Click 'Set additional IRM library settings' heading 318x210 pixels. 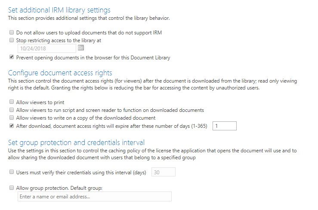click(59, 10)
